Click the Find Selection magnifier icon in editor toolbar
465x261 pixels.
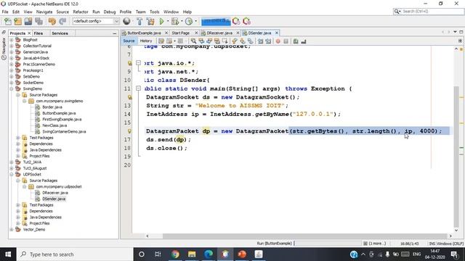pyautogui.click(x=193, y=41)
